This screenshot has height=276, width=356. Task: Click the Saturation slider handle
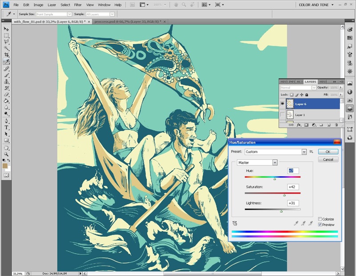click(x=284, y=195)
